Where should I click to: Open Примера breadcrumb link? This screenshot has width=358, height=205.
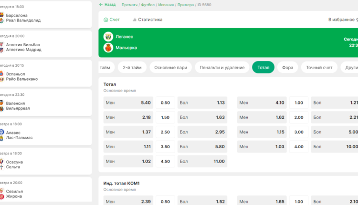[x=186, y=5]
